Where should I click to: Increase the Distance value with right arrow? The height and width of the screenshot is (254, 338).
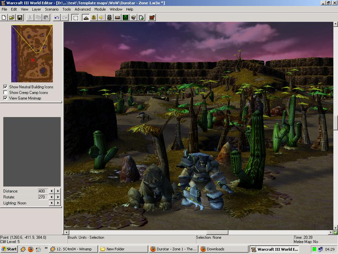click(57, 191)
